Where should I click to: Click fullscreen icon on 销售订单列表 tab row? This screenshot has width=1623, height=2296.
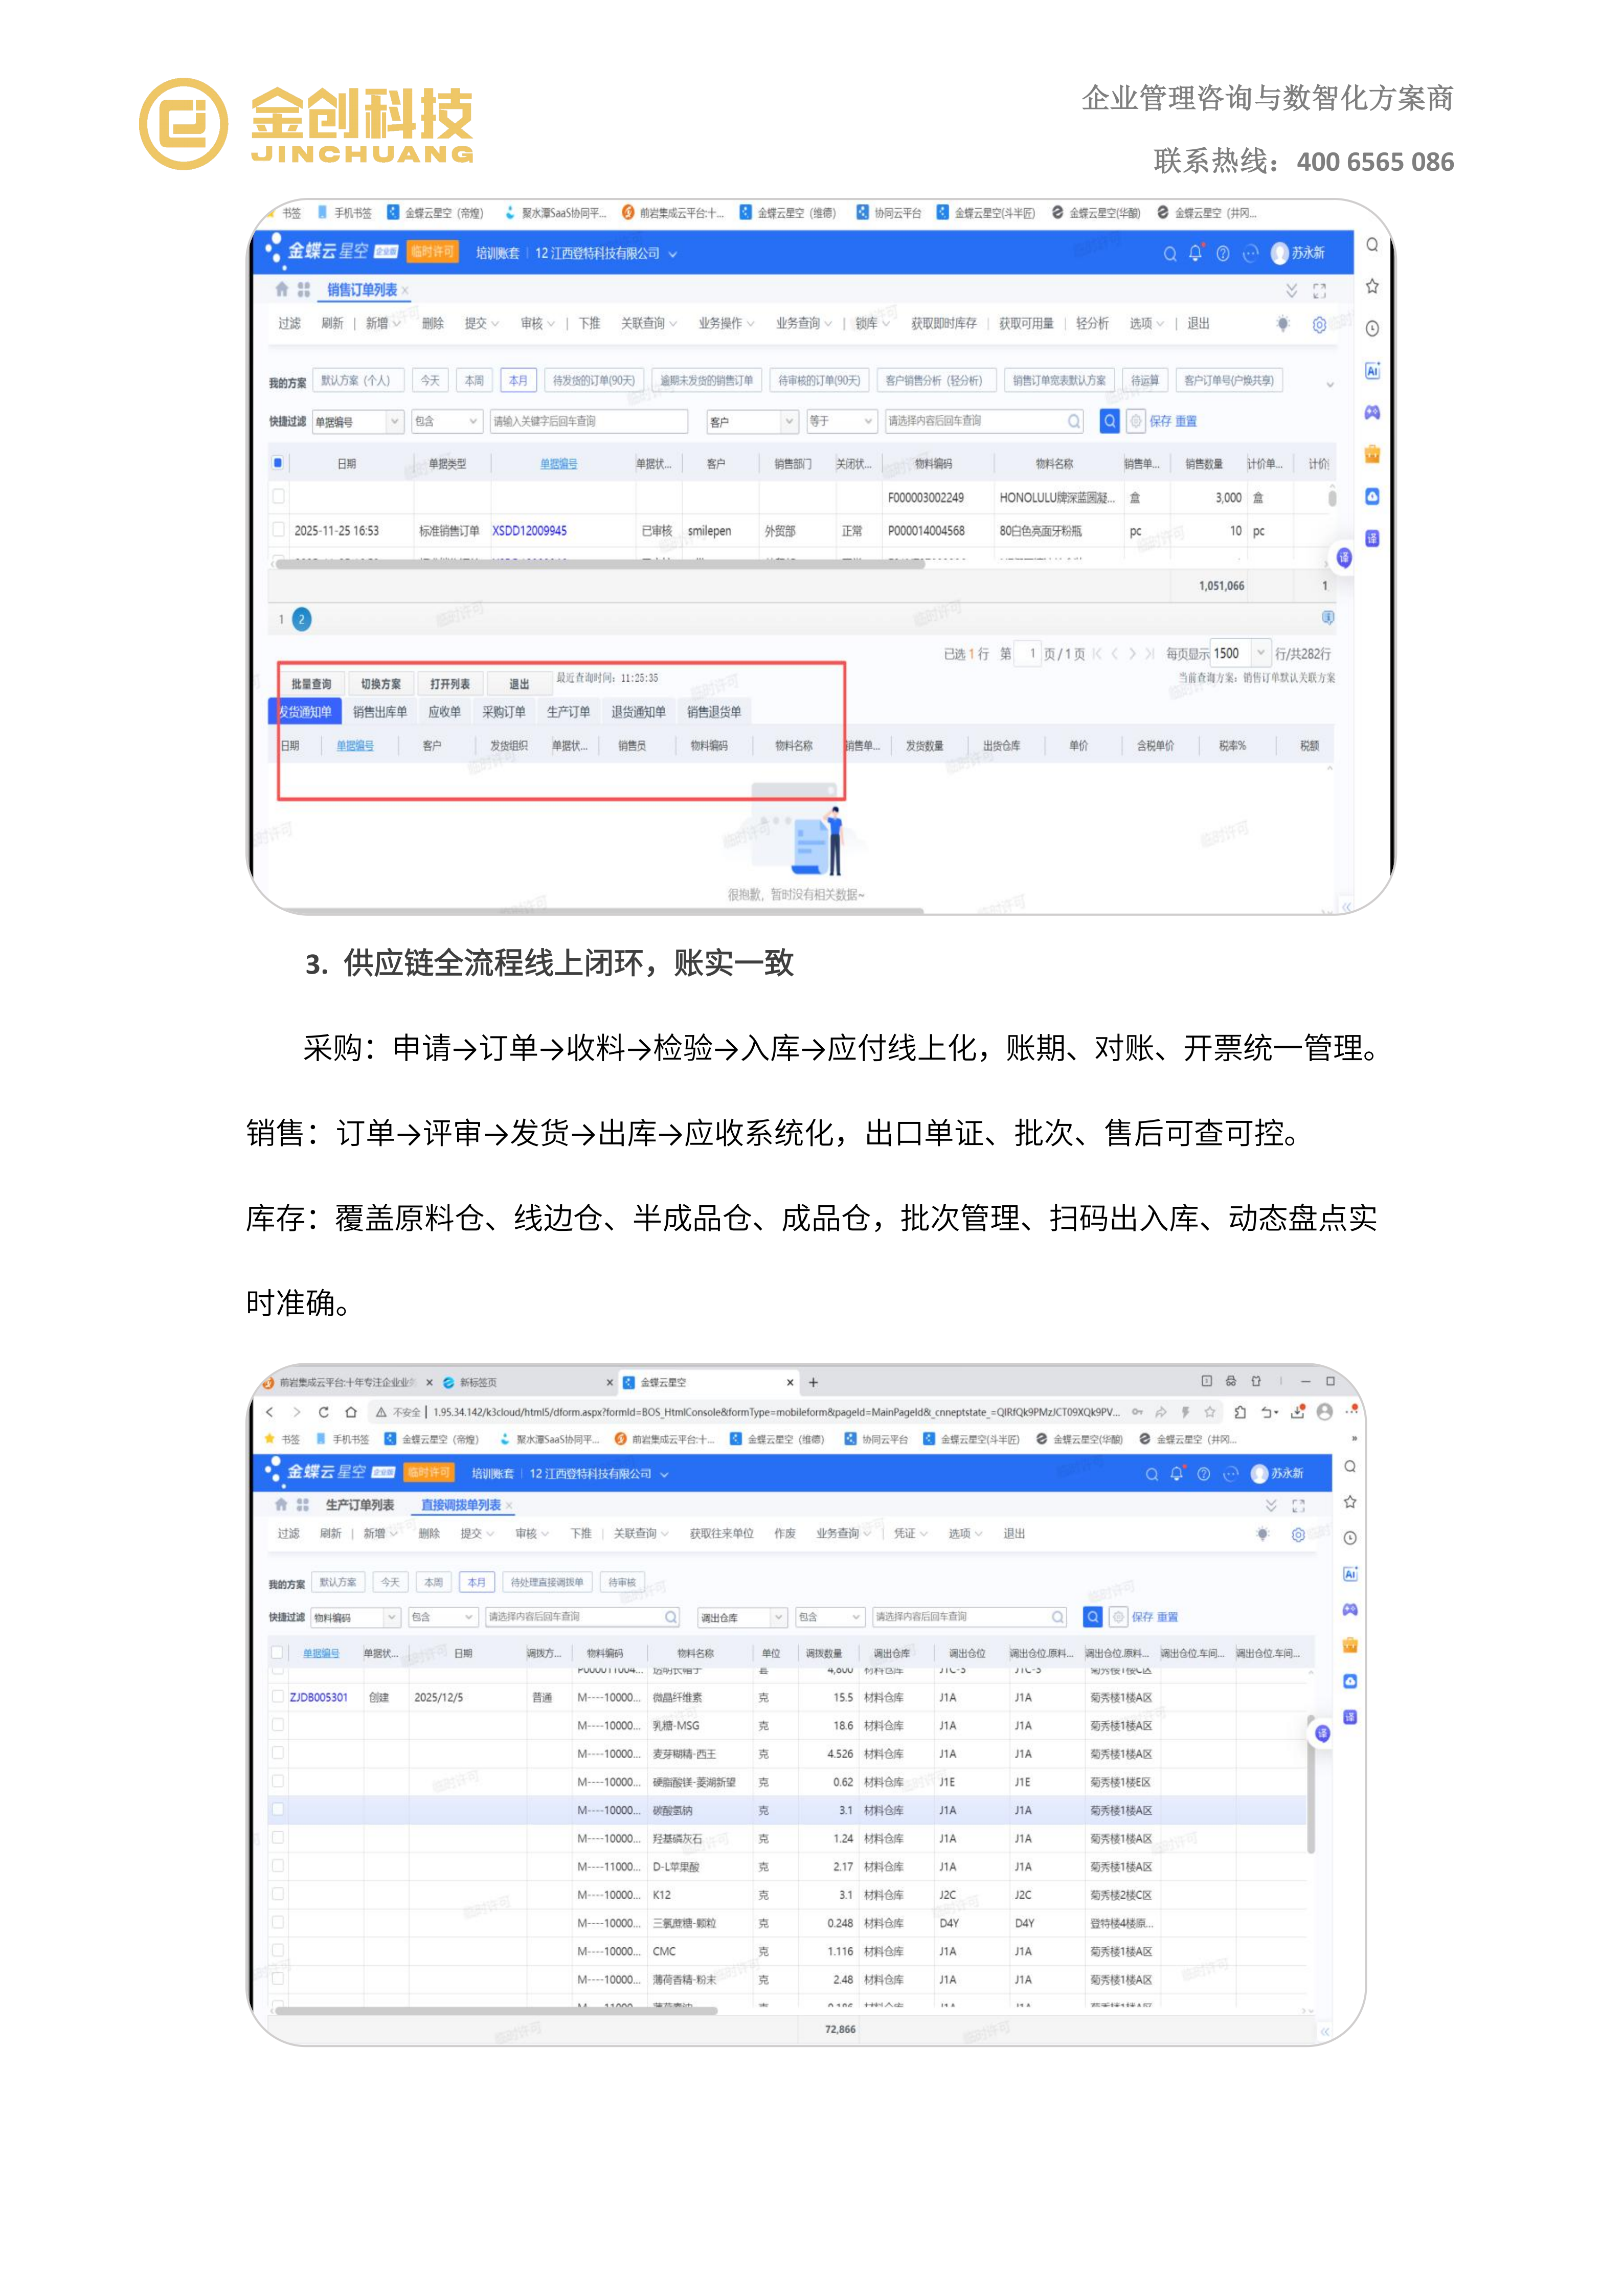[x=1319, y=290]
